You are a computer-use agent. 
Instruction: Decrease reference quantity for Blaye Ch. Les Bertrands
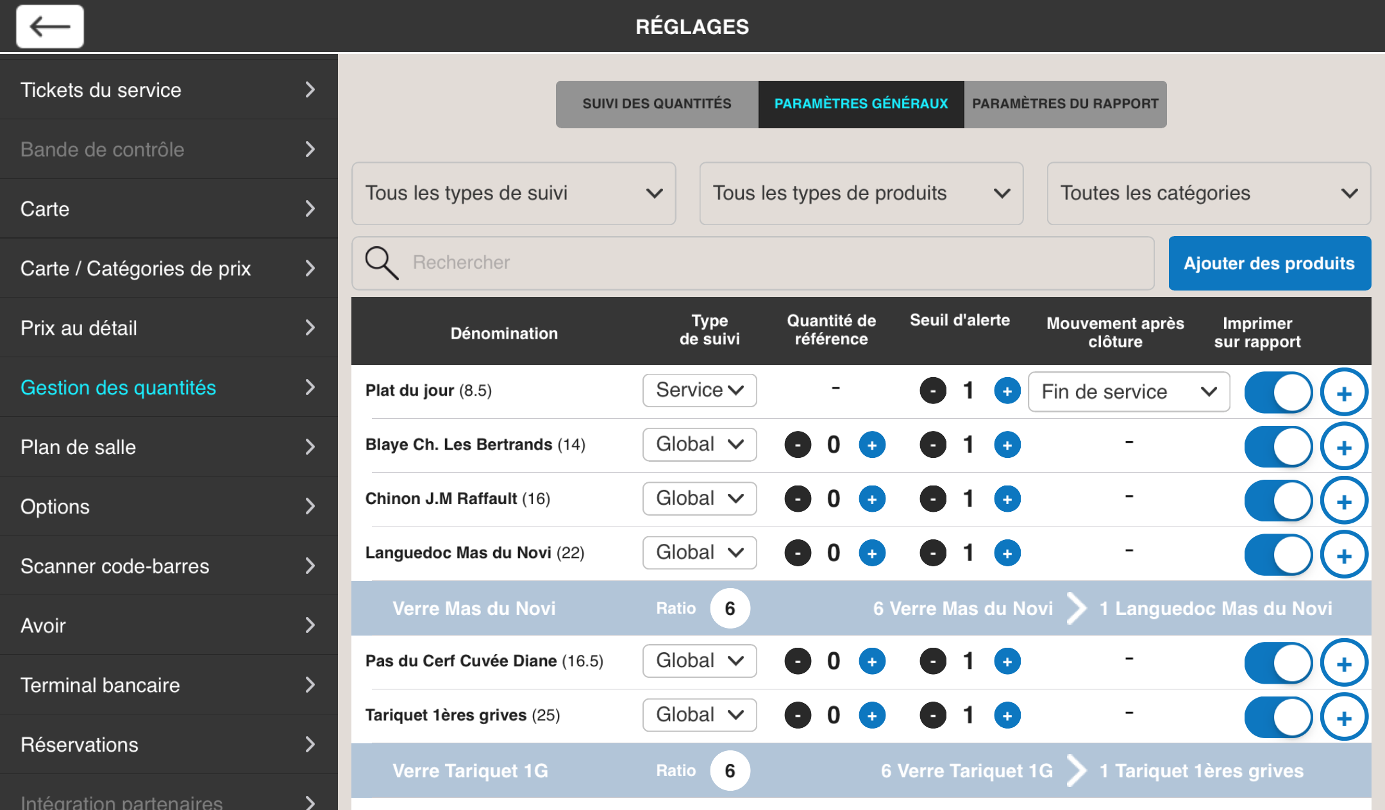[798, 444]
